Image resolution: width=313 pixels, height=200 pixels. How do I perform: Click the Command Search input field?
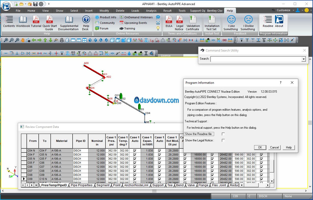coord(256,59)
